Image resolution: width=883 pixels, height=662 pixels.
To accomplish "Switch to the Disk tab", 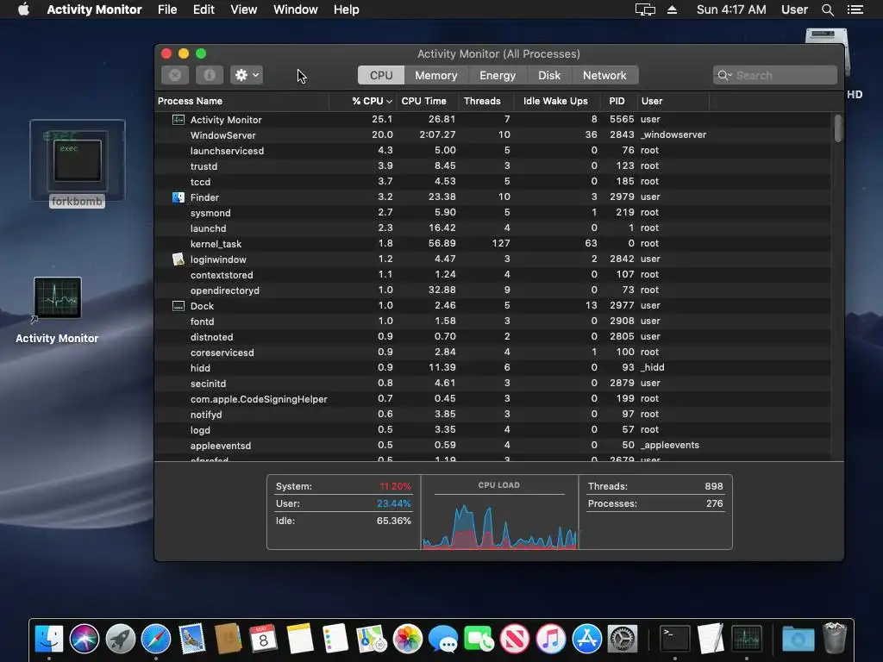I will tap(549, 76).
